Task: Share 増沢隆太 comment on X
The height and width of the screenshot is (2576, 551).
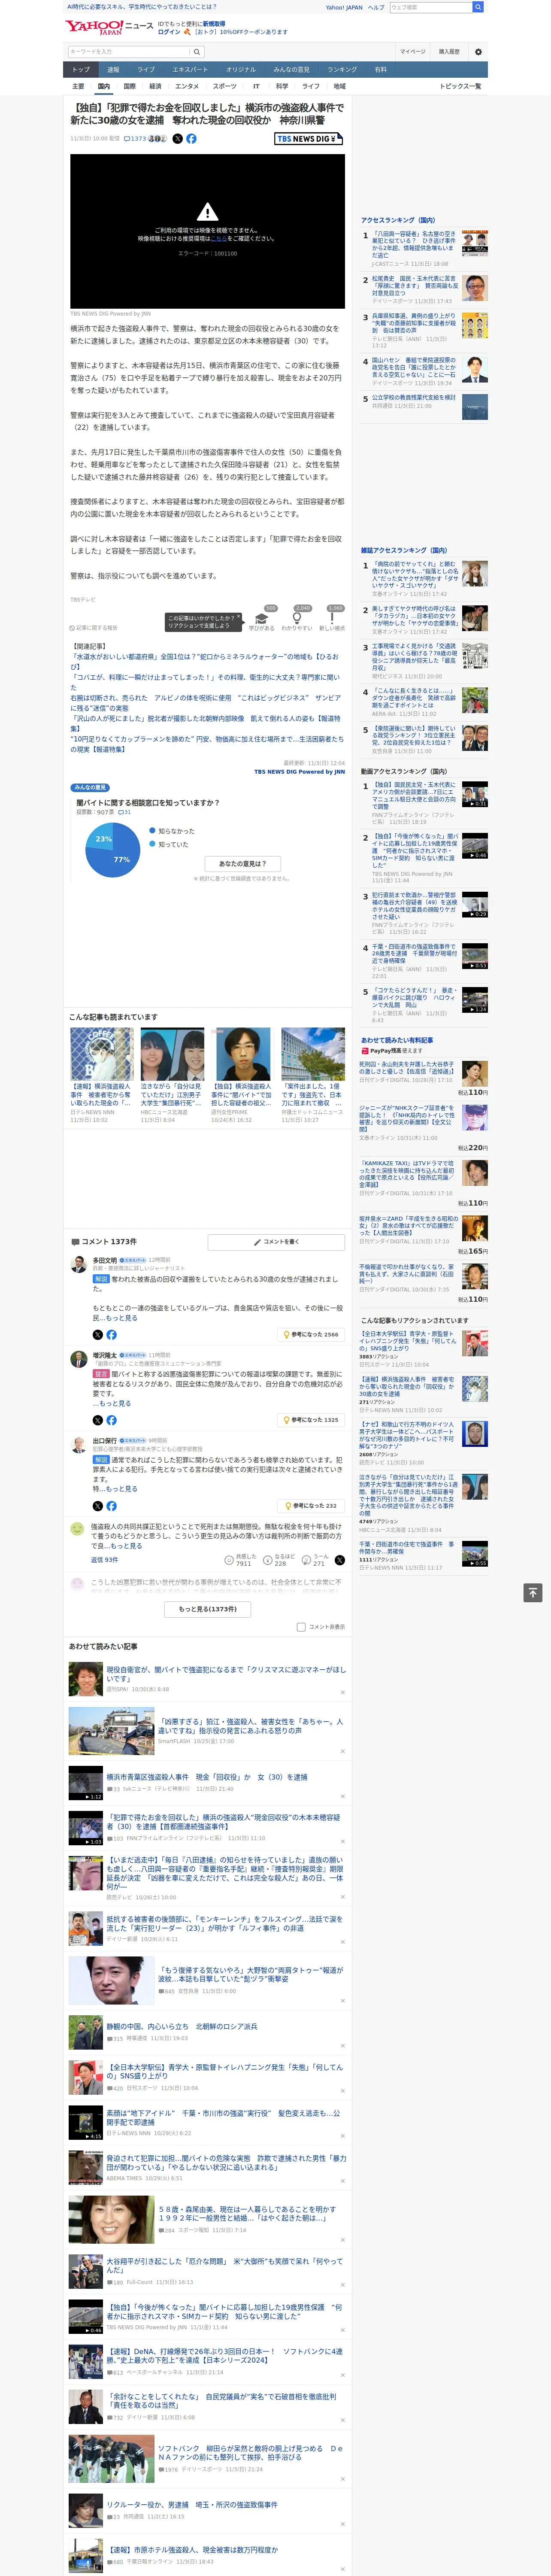Action: click(97, 1420)
